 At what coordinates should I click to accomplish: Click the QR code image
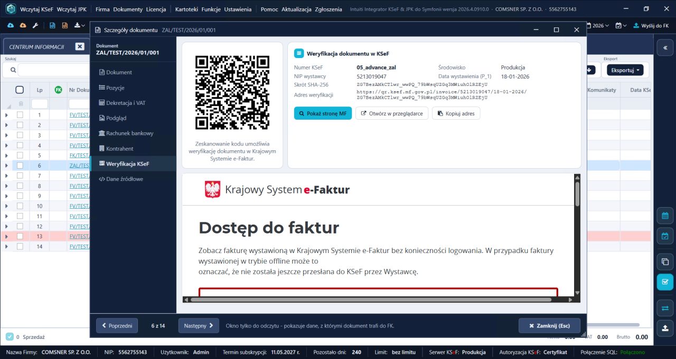[x=232, y=92]
